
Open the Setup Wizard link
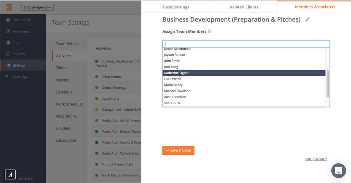tap(316, 159)
